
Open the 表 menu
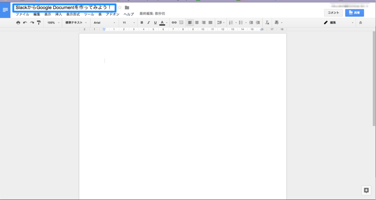[100, 14]
